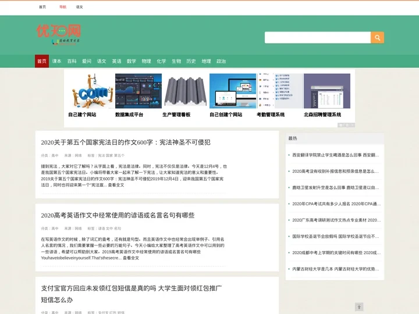This screenshot has width=419, height=314.
Task: Open article 2020关于第五个国家宪法日的作文600字
Action: (x=126, y=142)
